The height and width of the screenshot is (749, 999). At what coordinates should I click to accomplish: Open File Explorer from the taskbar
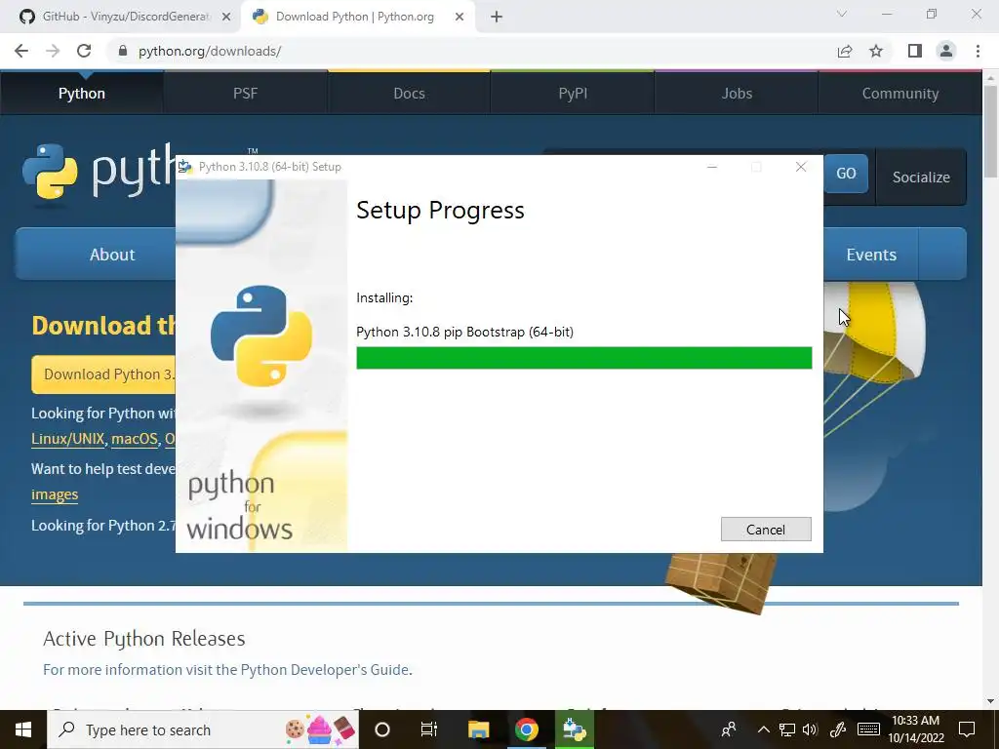[x=478, y=729]
